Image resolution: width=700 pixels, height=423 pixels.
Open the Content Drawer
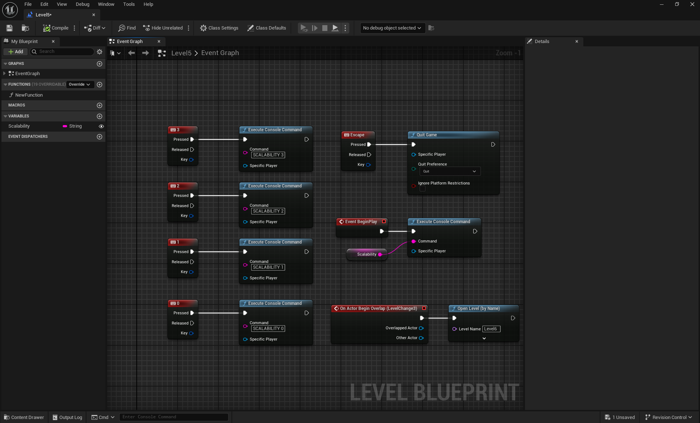[x=24, y=417]
